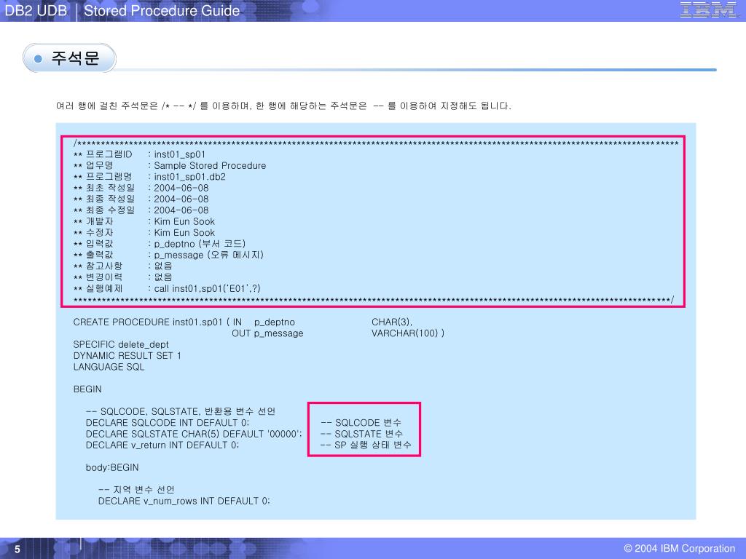Click the '변경이력' label
This screenshot has height=559, width=746.
[x=103, y=277]
